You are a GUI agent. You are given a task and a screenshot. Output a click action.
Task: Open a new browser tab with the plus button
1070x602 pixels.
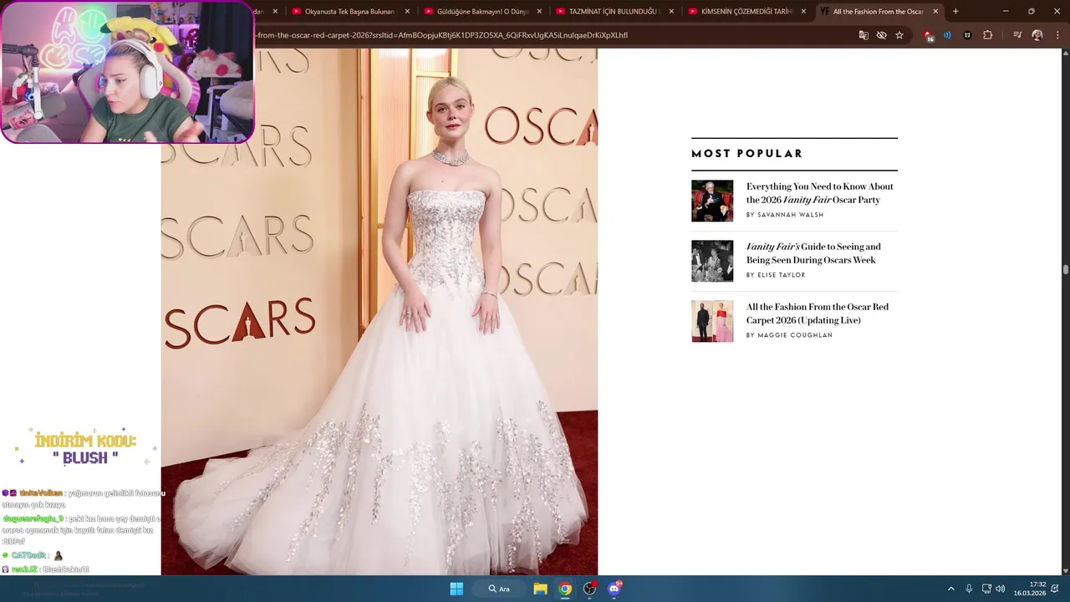(955, 12)
